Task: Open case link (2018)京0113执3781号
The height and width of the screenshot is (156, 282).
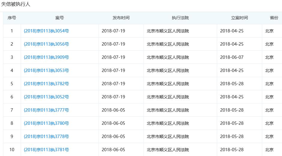Action: click(47, 150)
